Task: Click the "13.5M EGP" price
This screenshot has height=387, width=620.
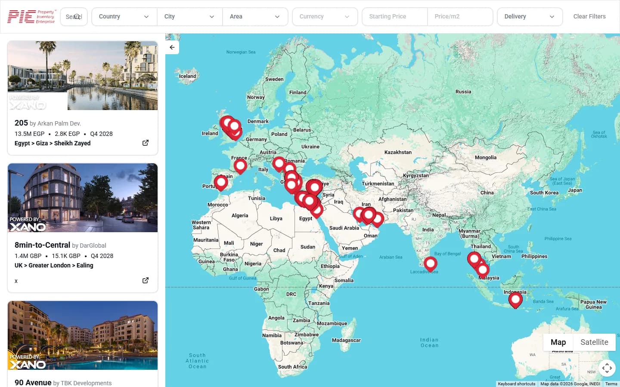Action: coord(30,134)
